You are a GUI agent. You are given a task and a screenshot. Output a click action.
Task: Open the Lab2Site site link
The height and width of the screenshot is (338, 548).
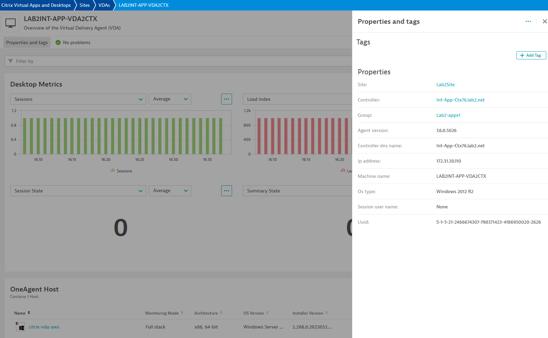pos(445,84)
